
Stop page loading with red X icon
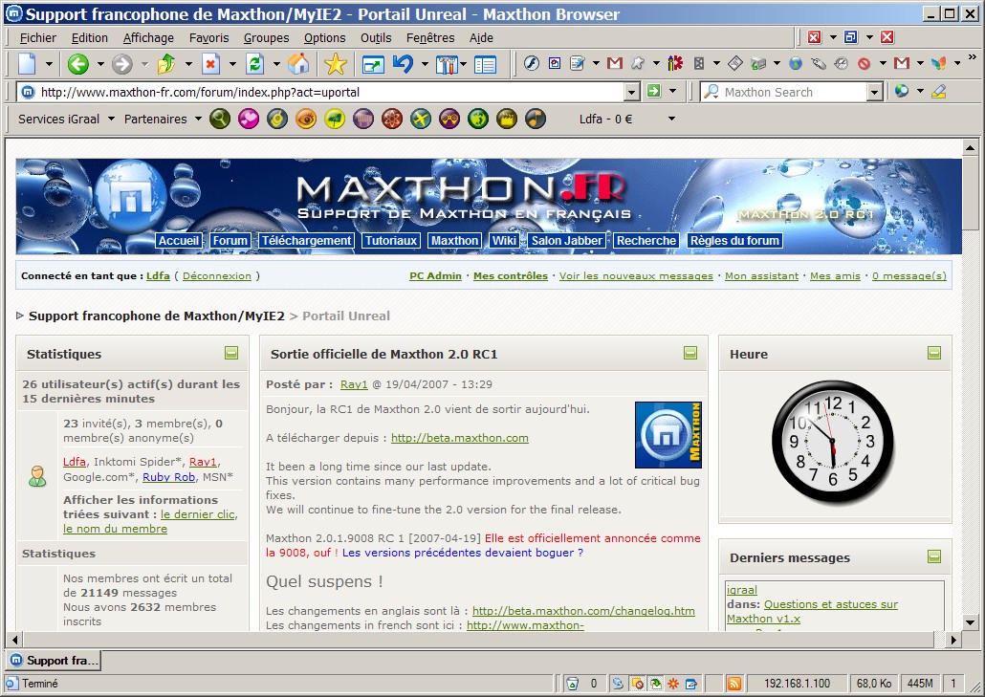[210, 63]
